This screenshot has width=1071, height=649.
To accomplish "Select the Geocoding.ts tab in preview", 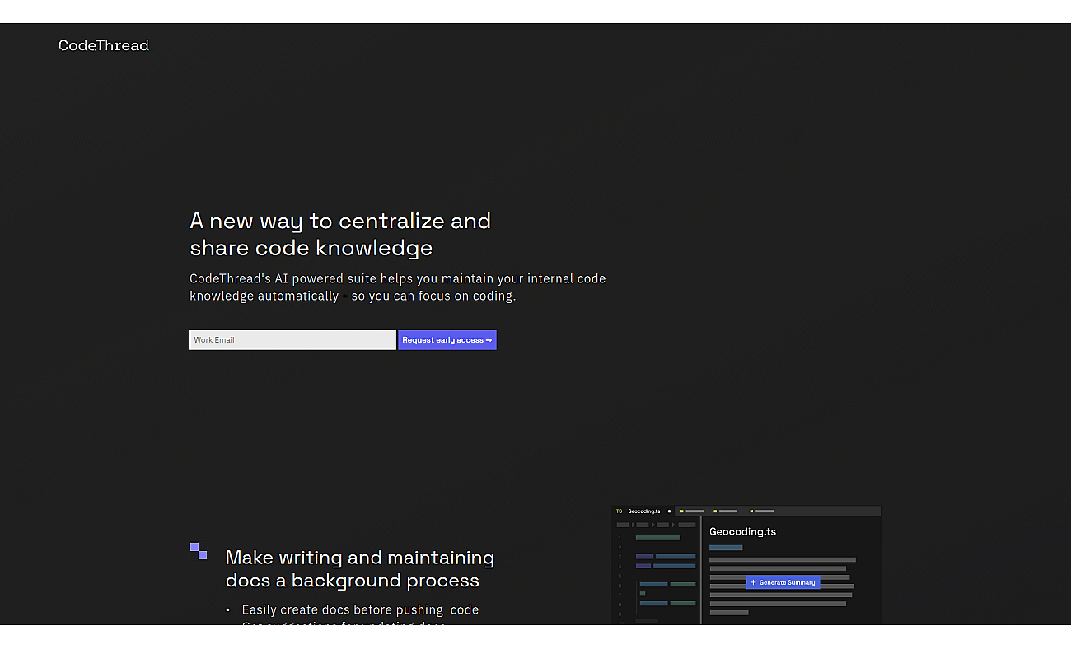I will point(644,511).
